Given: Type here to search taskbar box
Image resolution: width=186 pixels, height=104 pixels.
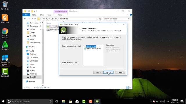Looking at the screenshot, I should [30, 101].
